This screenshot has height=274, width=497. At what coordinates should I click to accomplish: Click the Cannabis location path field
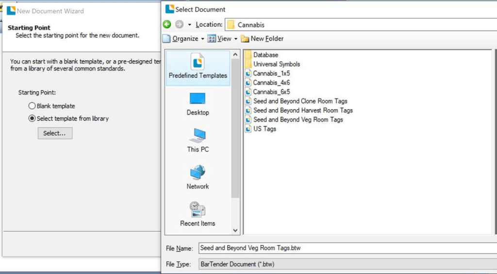tap(361, 25)
